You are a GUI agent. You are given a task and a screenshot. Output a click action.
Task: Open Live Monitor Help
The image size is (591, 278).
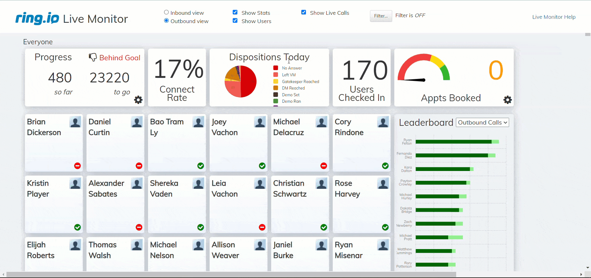pyautogui.click(x=553, y=17)
